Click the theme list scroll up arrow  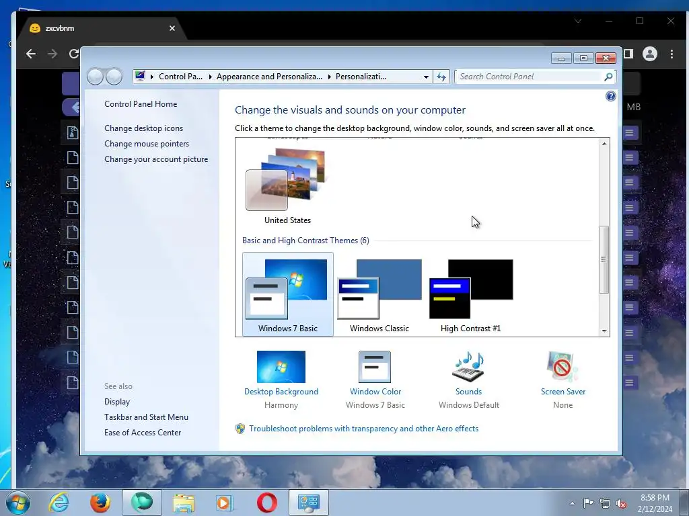[604, 144]
